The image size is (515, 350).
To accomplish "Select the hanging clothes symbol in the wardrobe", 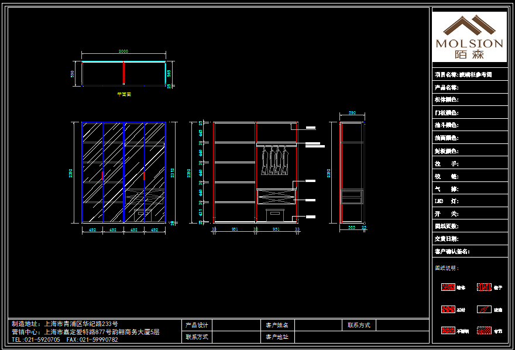I will click(x=274, y=160).
